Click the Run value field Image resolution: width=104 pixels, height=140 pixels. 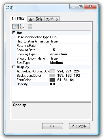(x=70, y=37)
